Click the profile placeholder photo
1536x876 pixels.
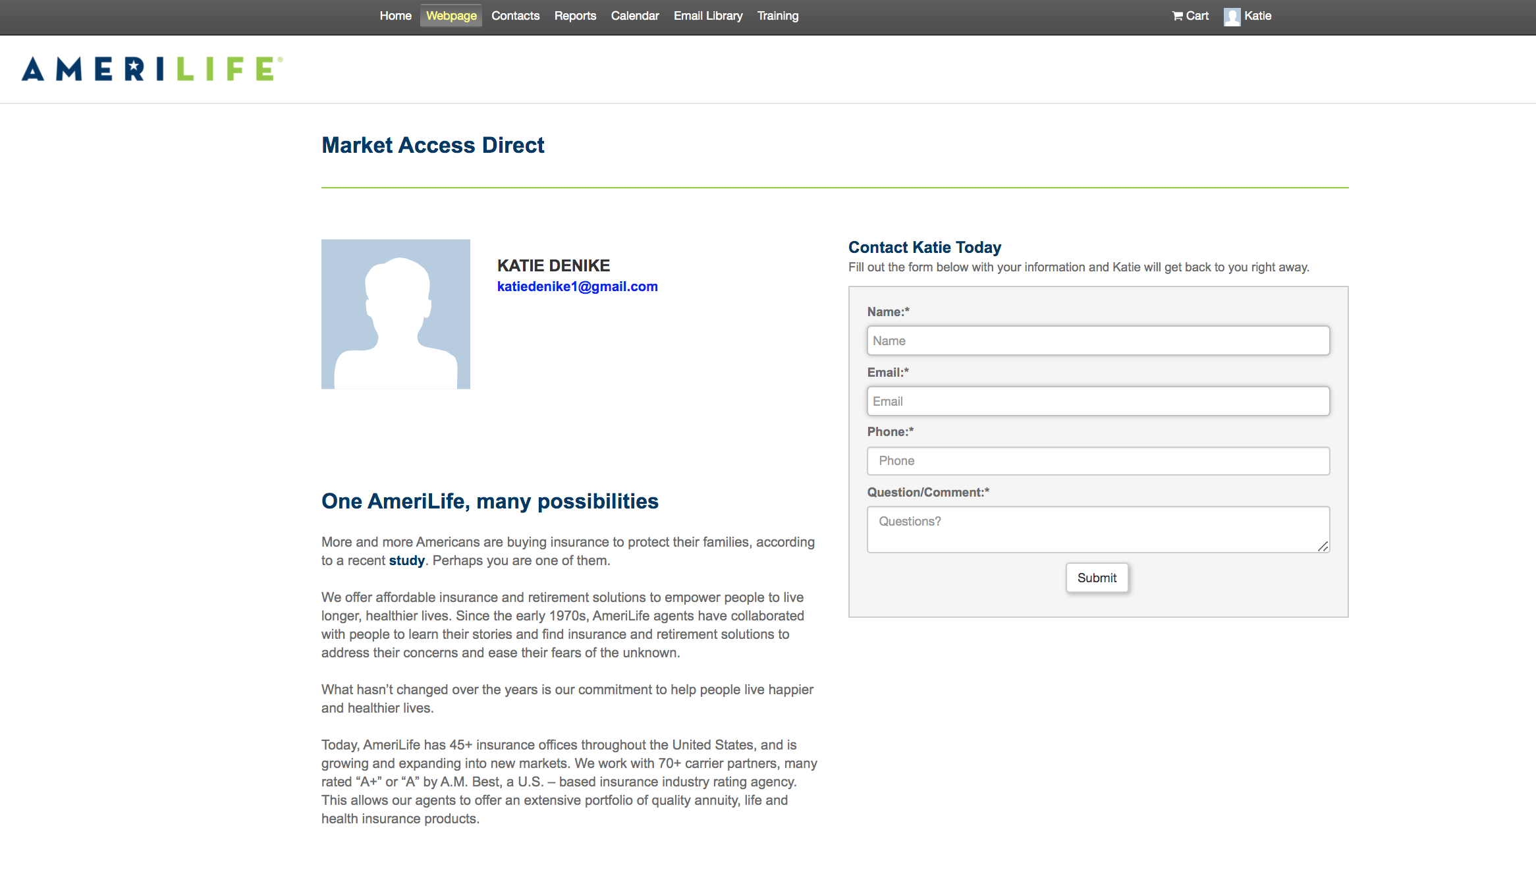point(395,314)
